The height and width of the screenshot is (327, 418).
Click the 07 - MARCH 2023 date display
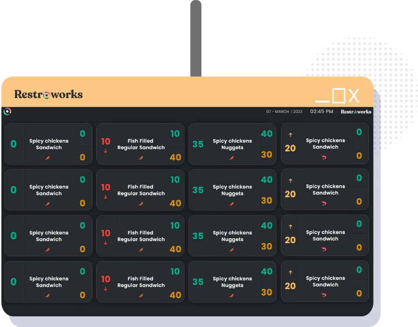(284, 111)
